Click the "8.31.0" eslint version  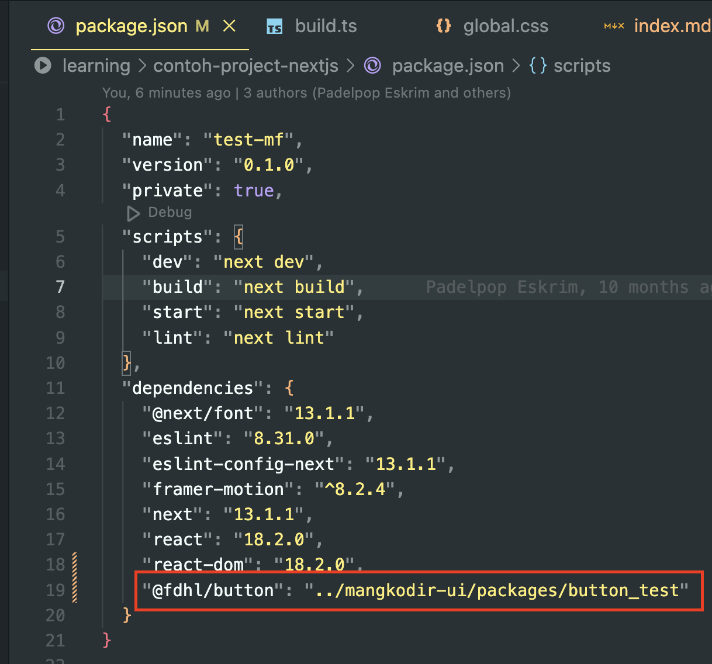pos(284,438)
